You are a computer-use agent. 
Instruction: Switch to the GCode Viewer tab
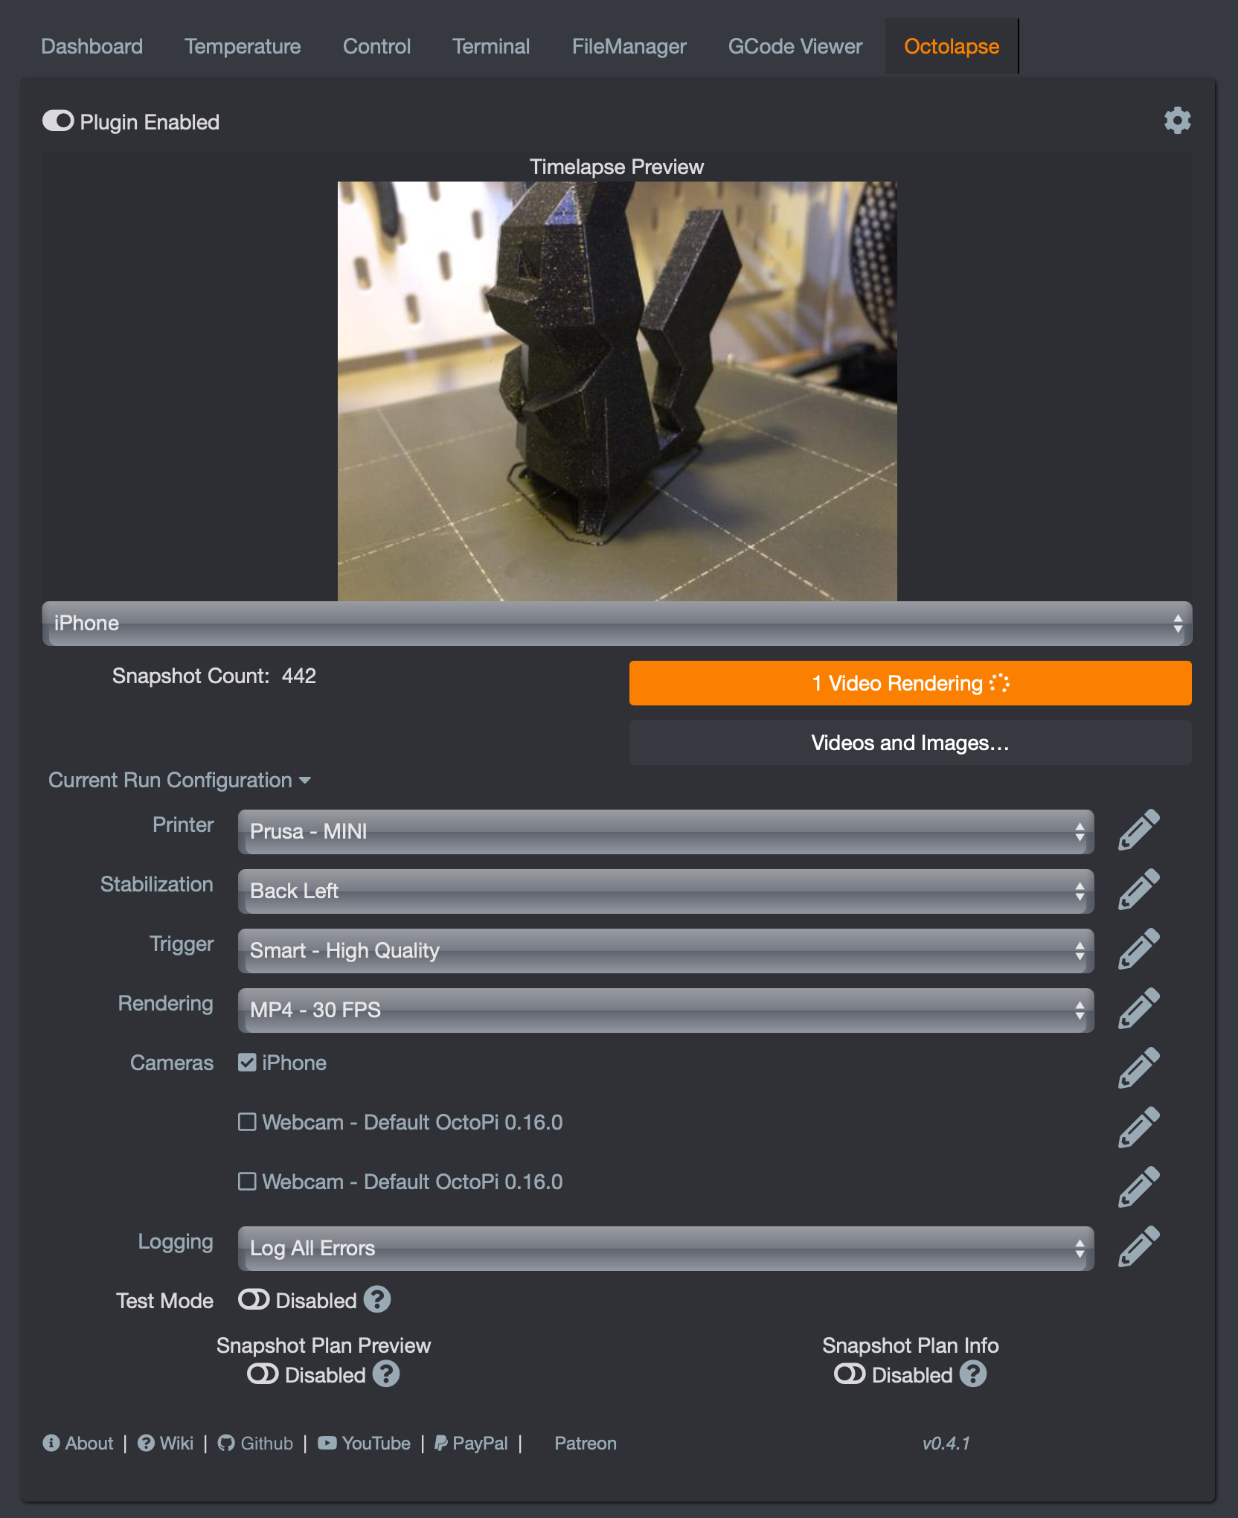coord(795,46)
